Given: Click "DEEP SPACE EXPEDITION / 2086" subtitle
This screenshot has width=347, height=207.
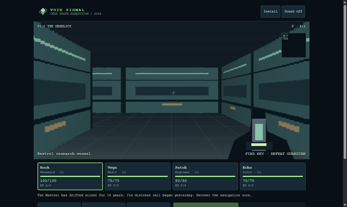Looking at the screenshot, I should 76,14.
